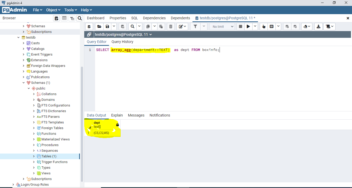Open the Query Tool from Browser header
Screen dimensions: 352x188
(x=56, y=18)
